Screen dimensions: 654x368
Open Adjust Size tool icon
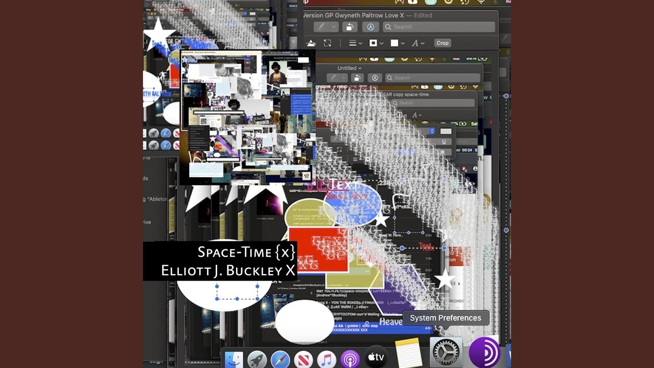tap(328, 43)
